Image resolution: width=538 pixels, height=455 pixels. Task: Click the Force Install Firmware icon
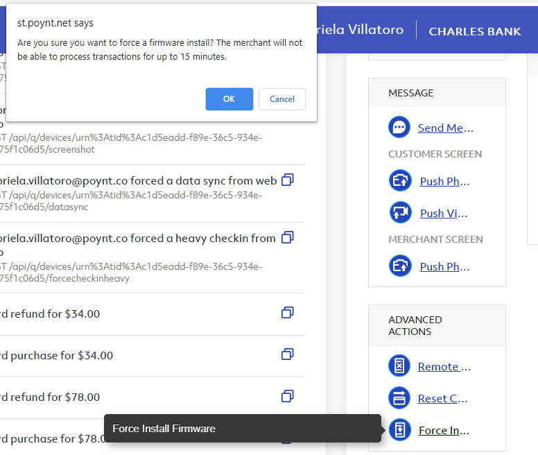click(x=400, y=429)
